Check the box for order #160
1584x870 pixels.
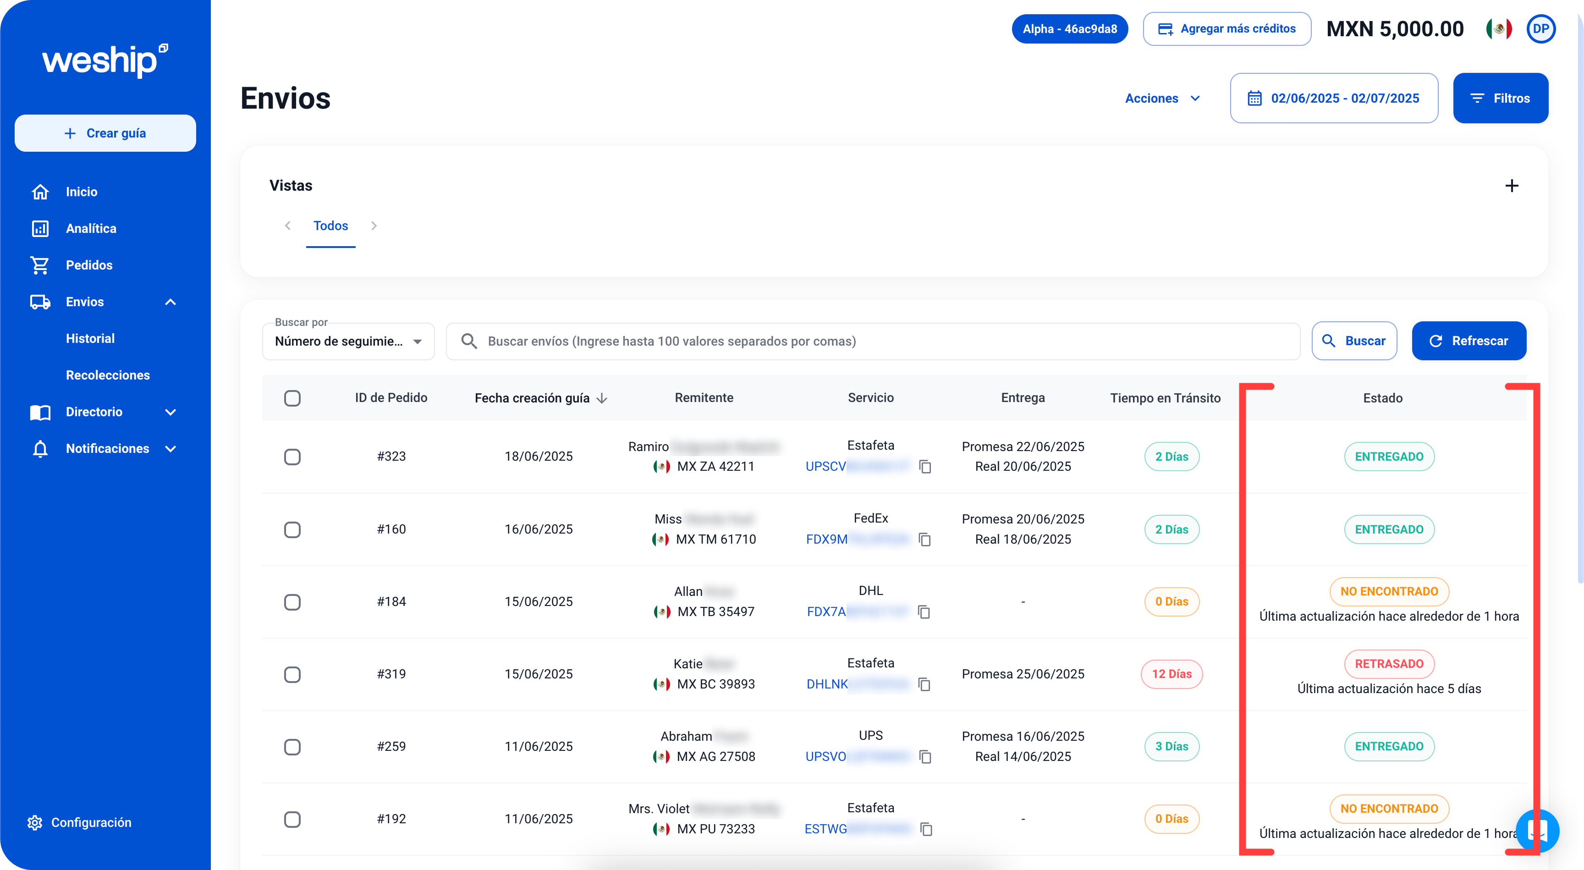point(292,529)
